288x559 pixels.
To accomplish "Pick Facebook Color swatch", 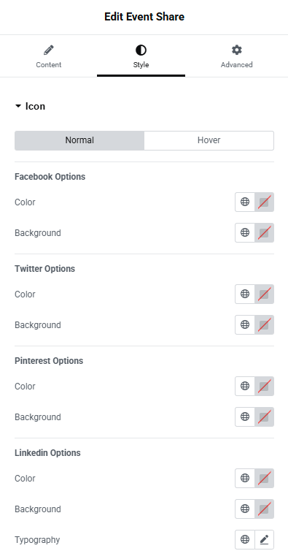I will (264, 202).
